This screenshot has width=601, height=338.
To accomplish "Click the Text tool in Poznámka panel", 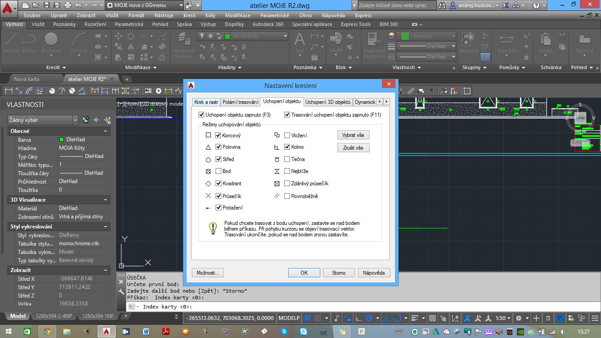I will click(300, 43).
